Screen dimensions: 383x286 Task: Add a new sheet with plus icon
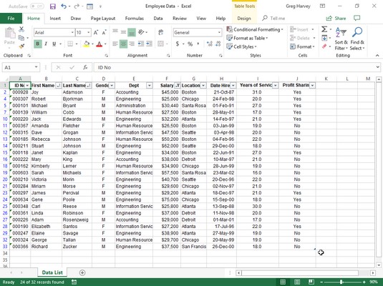point(82,272)
